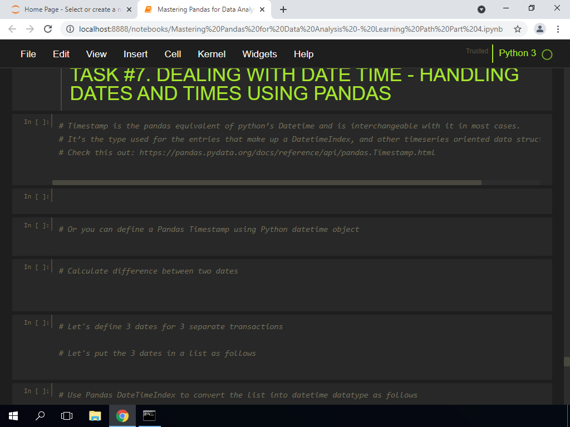Reload the notebook page
Viewport: 570px width, 427px height.
click(48, 29)
